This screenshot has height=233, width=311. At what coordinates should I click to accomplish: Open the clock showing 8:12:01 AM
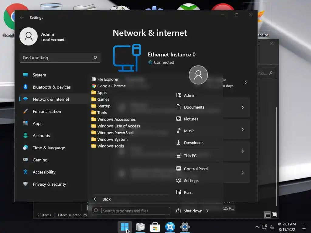pyautogui.click(x=287, y=227)
